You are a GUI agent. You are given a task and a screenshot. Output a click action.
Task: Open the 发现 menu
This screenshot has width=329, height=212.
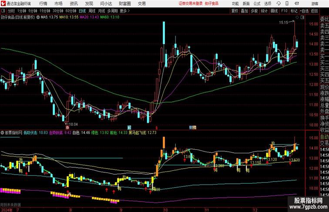(89, 3)
